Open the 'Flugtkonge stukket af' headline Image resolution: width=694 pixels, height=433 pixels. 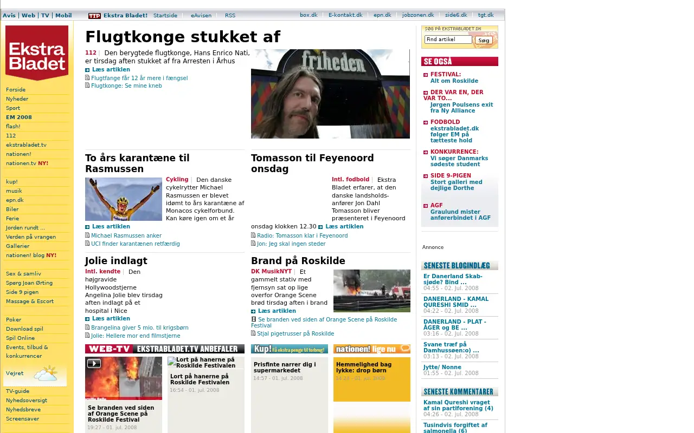tap(183, 37)
